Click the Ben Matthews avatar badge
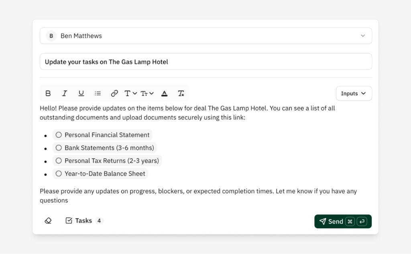 (x=51, y=36)
